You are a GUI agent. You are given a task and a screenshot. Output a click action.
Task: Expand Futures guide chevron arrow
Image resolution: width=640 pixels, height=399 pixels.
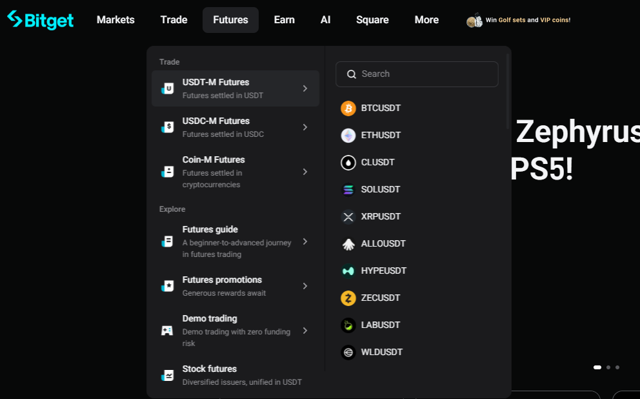pos(305,241)
